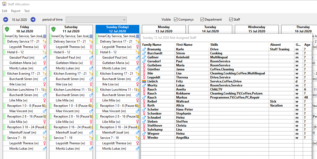Click 10 Jul 2020 date label in toolbar
The height and width of the screenshot is (159, 317).
click(19, 20)
